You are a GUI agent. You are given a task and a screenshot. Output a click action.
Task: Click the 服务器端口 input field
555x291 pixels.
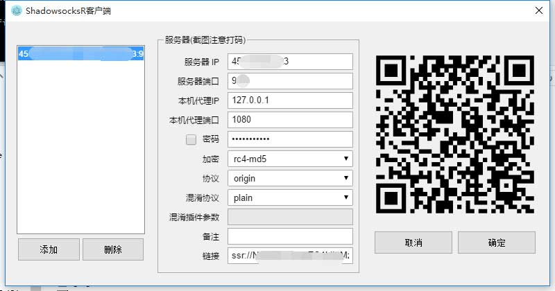[x=290, y=81]
